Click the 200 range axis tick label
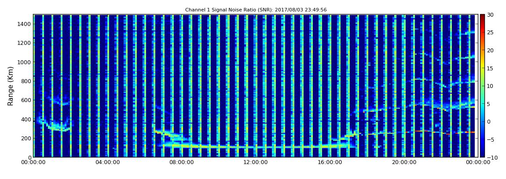Viewport: 506px width, 179px height. tap(26, 139)
